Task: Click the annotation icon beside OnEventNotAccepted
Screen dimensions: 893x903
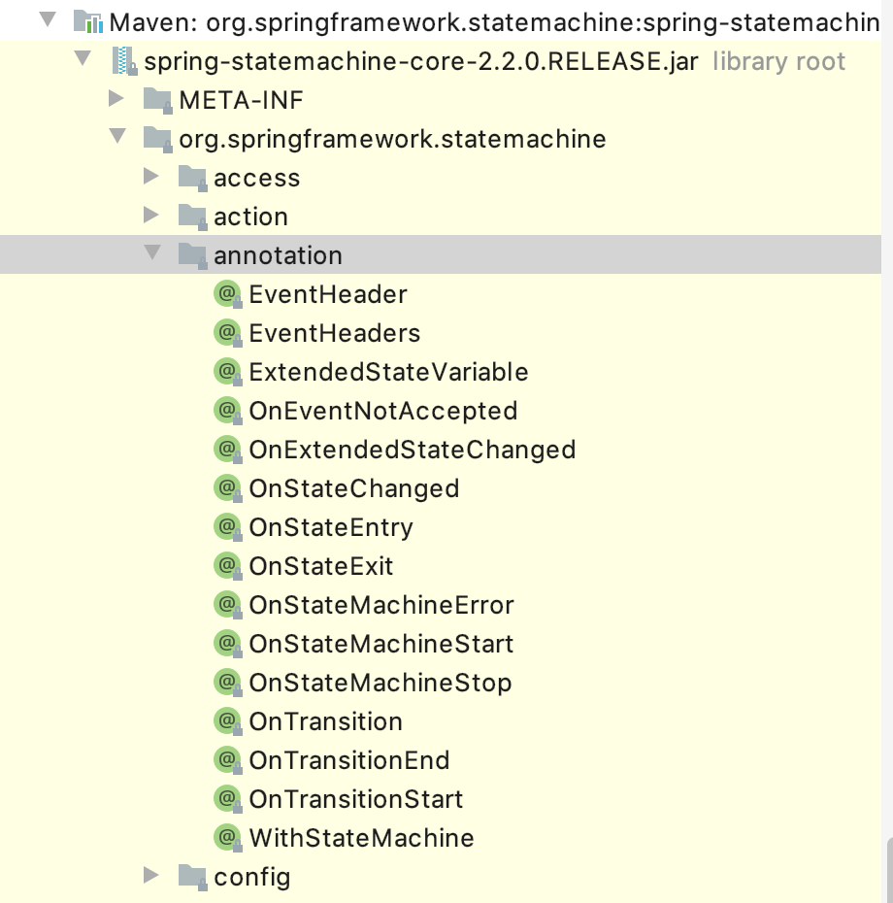Action: coord(228,411)
